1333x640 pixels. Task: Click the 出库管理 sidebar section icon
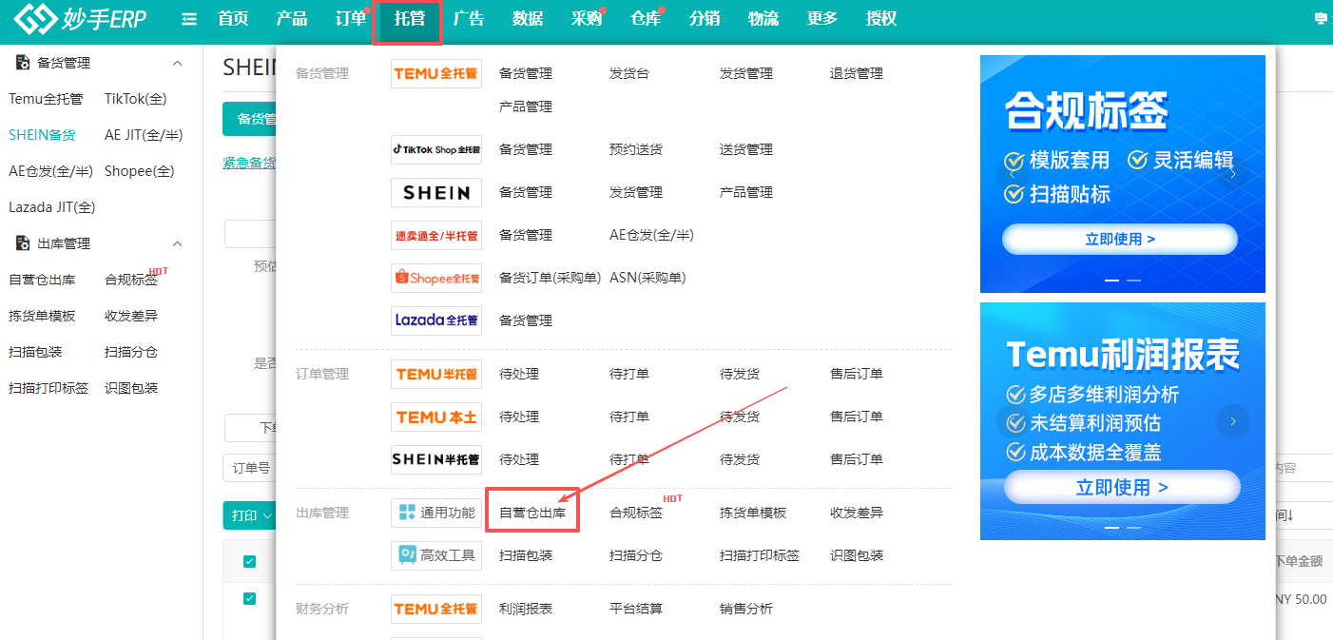[24, 243]
